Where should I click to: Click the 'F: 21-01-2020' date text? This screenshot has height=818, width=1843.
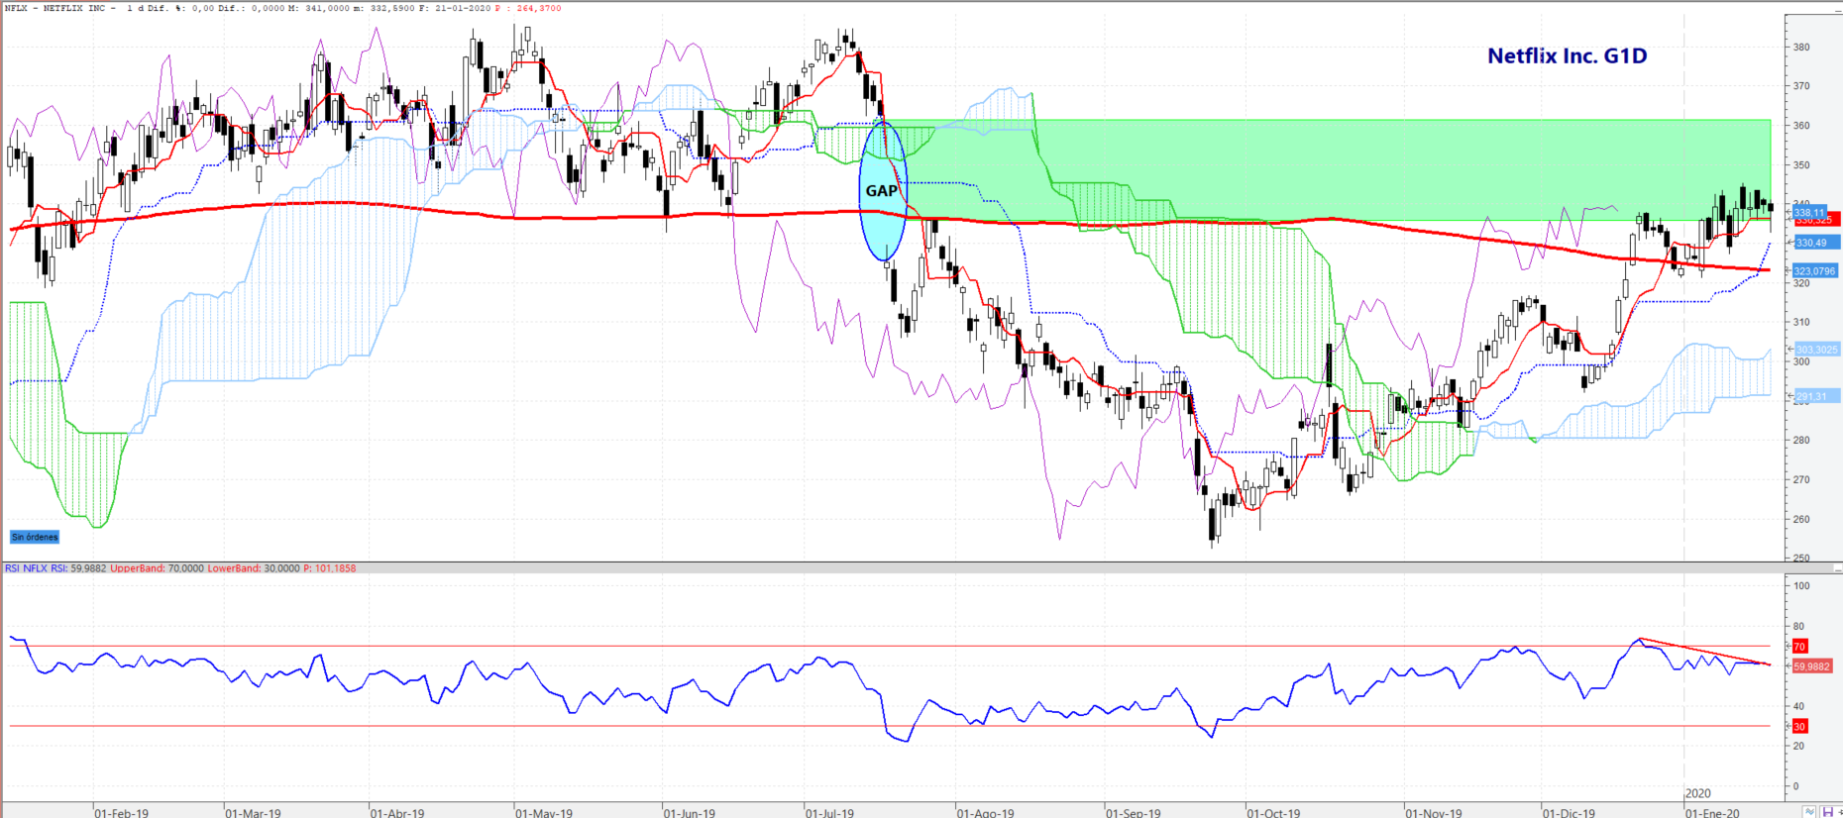click(x=456, y=8)
